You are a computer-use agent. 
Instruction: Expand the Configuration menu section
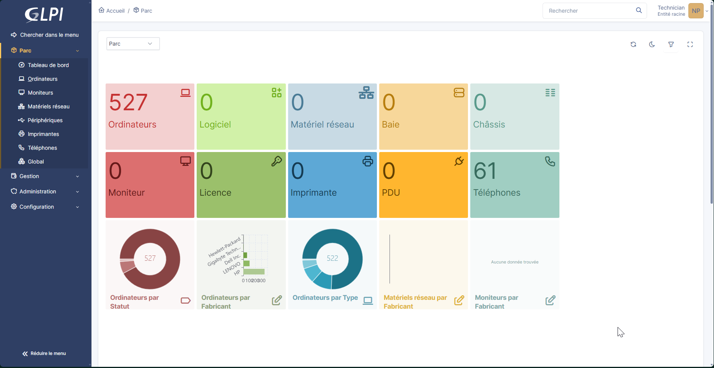45,207
